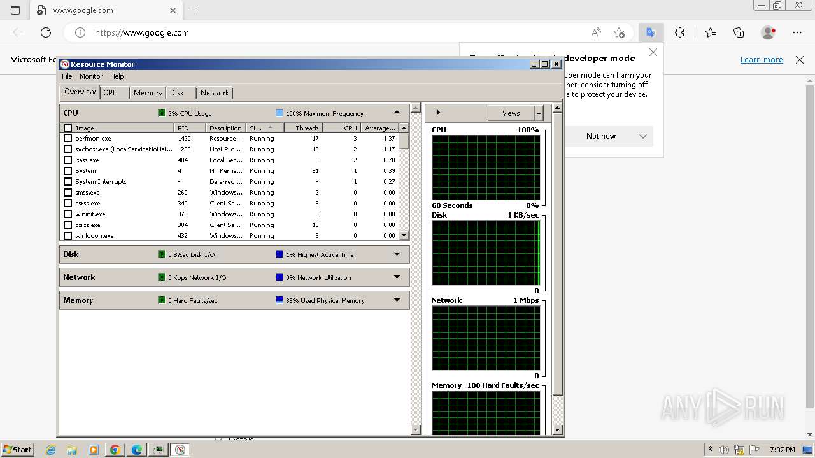Open the File menu
Viewport: 815px width, 458px height.
point(67,76)
